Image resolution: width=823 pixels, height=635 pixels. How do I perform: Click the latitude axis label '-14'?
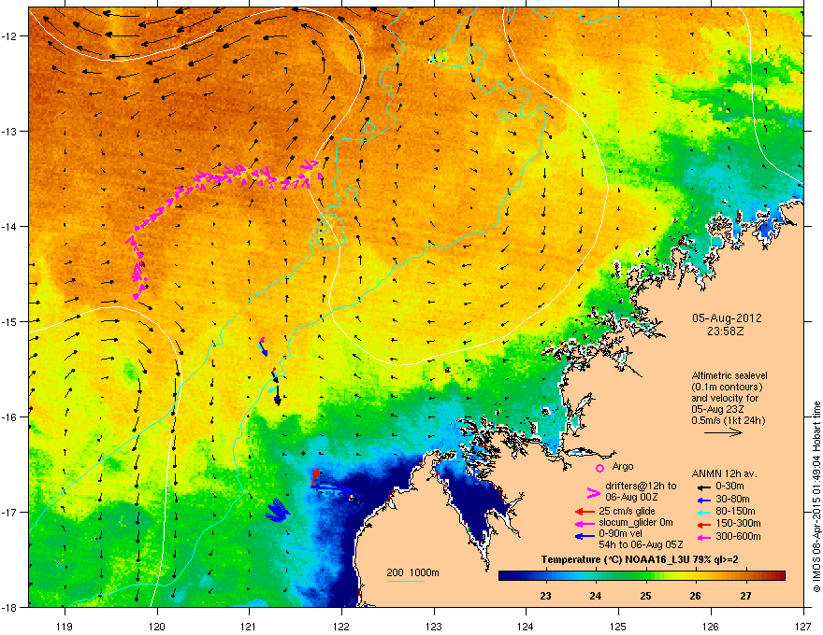click(9, 226)
